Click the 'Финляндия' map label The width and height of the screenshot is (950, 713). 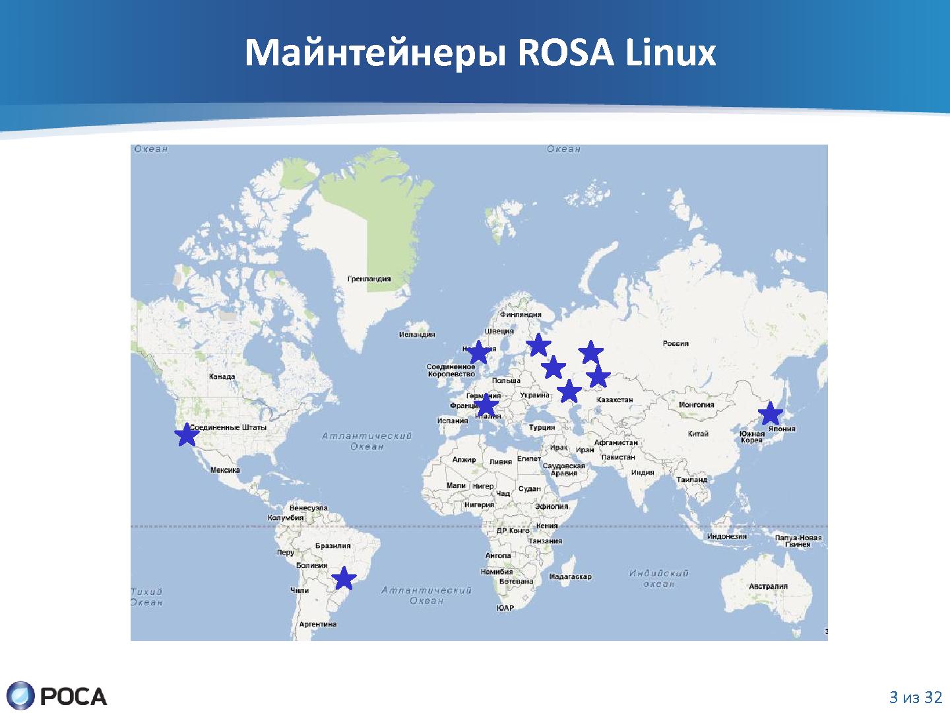pos(521,315)
